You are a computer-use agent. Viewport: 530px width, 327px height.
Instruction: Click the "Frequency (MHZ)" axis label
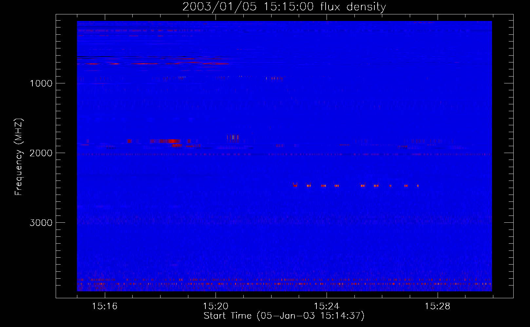(x=19, y=157)
